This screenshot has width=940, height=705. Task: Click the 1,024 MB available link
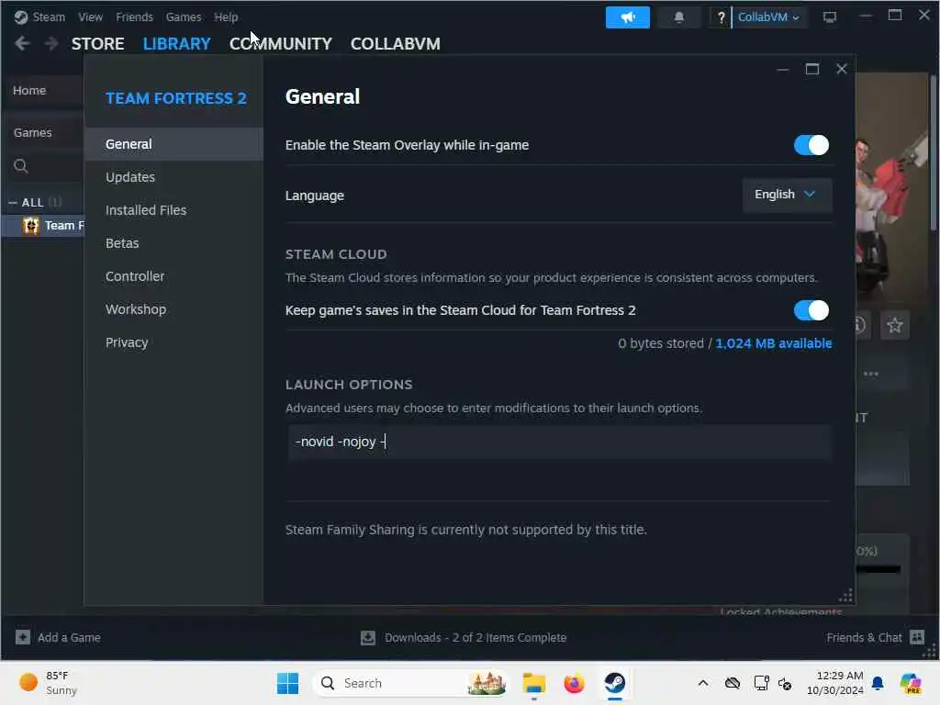click(773, 343)
